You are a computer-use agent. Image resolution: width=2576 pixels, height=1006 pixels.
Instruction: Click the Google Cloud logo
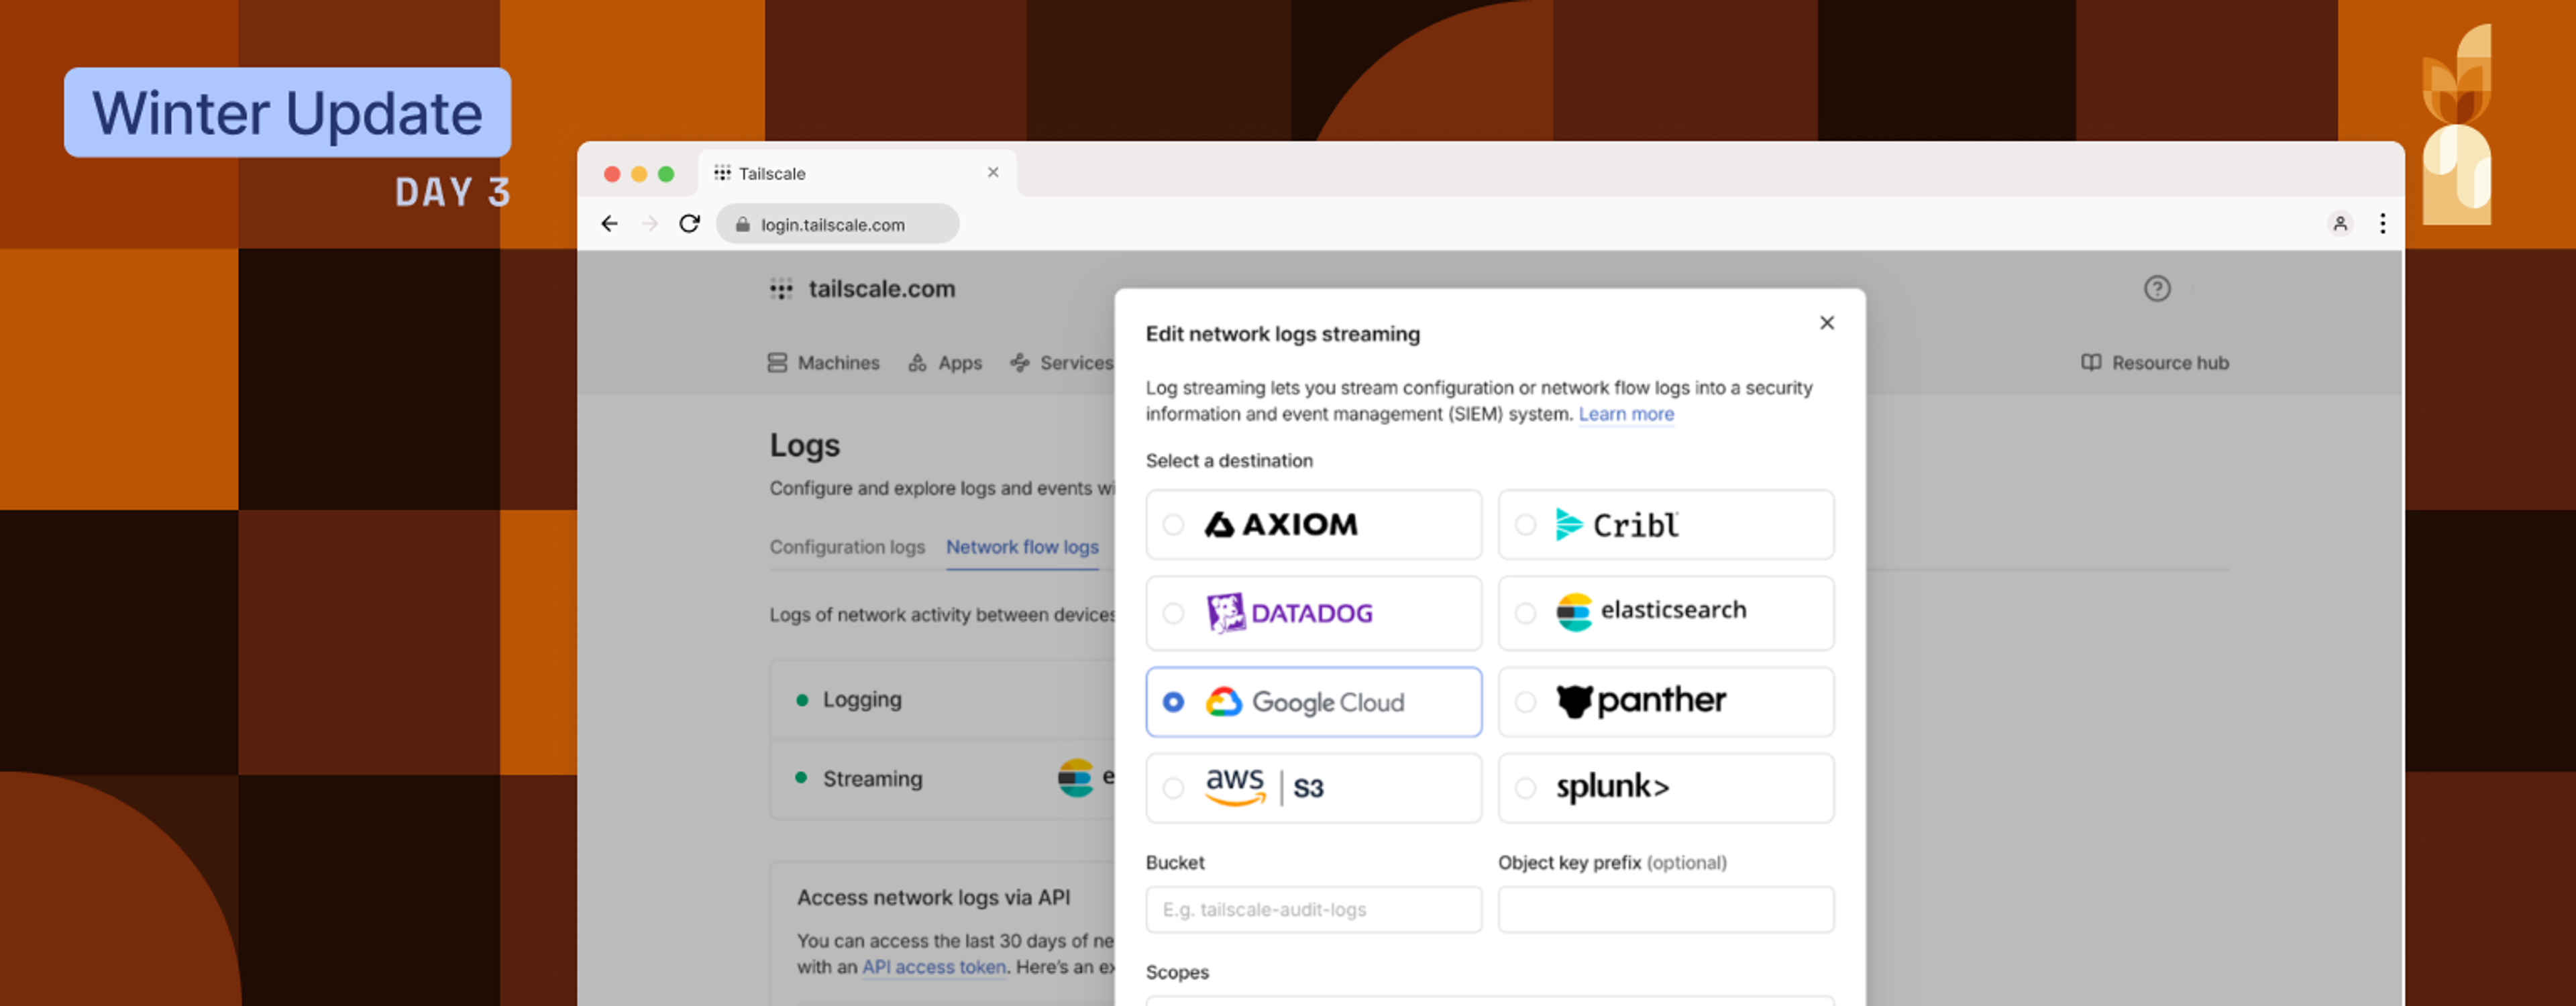click(1304, 702)
